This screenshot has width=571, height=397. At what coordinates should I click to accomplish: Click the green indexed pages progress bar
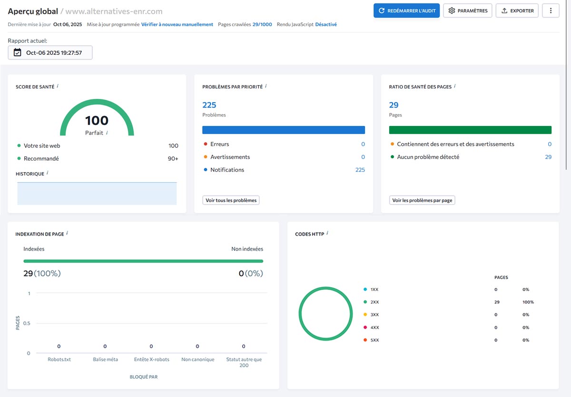click(143, 261)
